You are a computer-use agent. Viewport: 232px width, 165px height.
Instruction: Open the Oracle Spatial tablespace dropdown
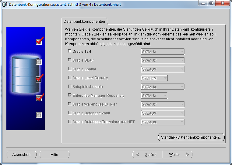(163, 69)
